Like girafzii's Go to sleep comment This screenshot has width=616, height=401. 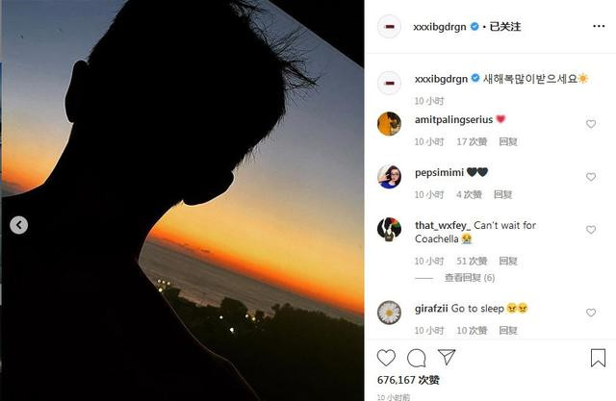pyautogui.click(x=591, y=313)
